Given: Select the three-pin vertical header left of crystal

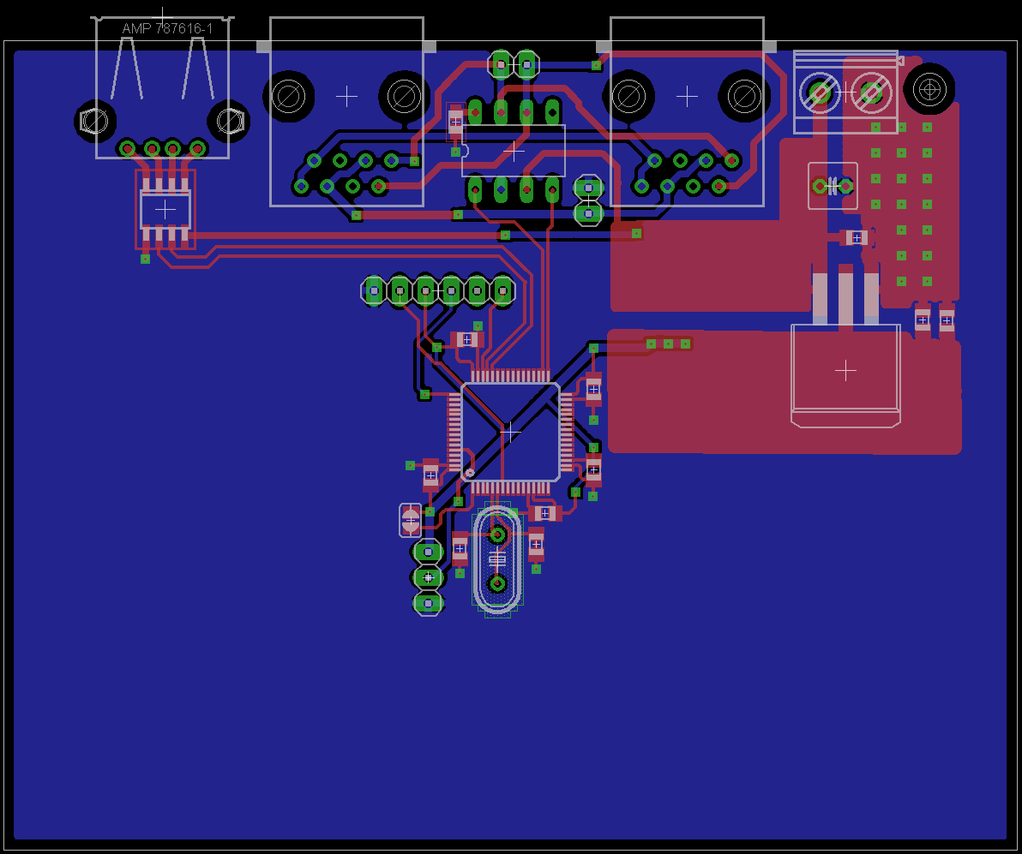Looking at the screenshot, I should click(x=428, y=577).
